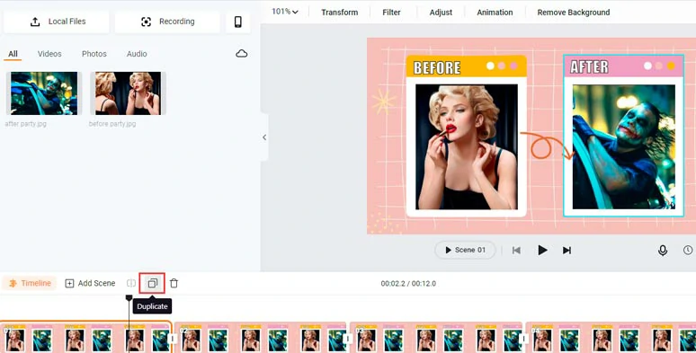
Task: Select the AFTER title text on the canvas
Action: coord(590,67)
